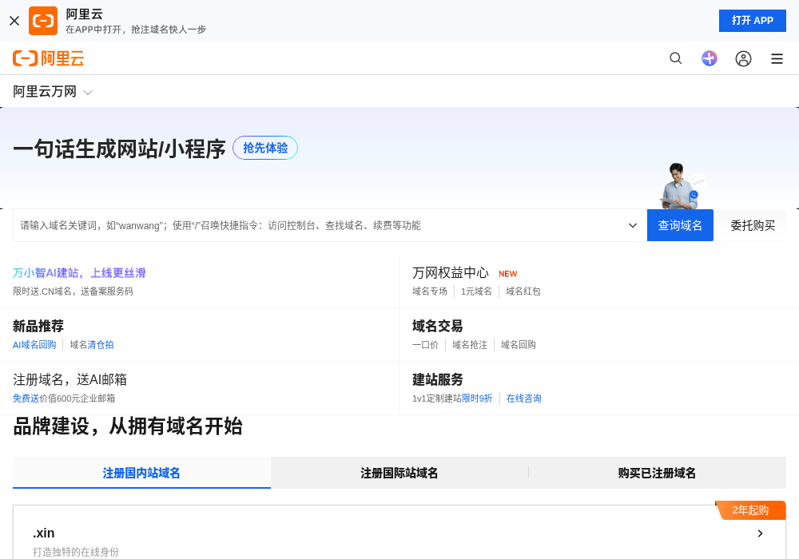Screen dimensions: 799x559
Task: Open the 打开 APP button
Action: (x=752, y=21)
